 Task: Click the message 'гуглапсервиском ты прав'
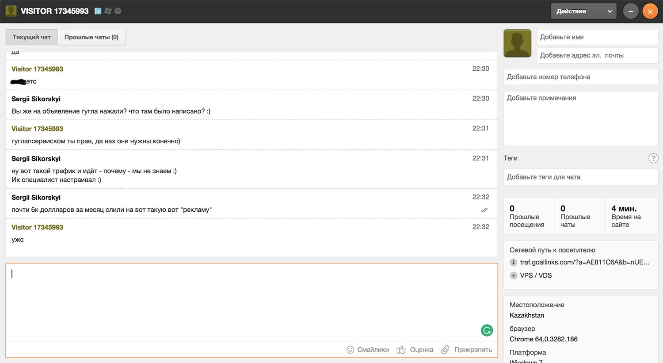[96, 141]
